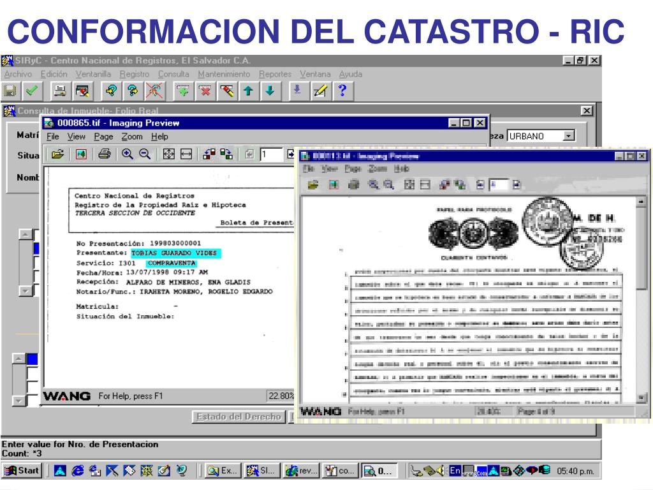Open the URBANO dropdown arrow

coord(568,136)
